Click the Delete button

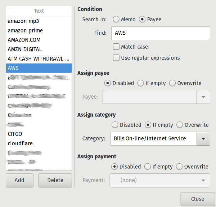pos(55,180)
